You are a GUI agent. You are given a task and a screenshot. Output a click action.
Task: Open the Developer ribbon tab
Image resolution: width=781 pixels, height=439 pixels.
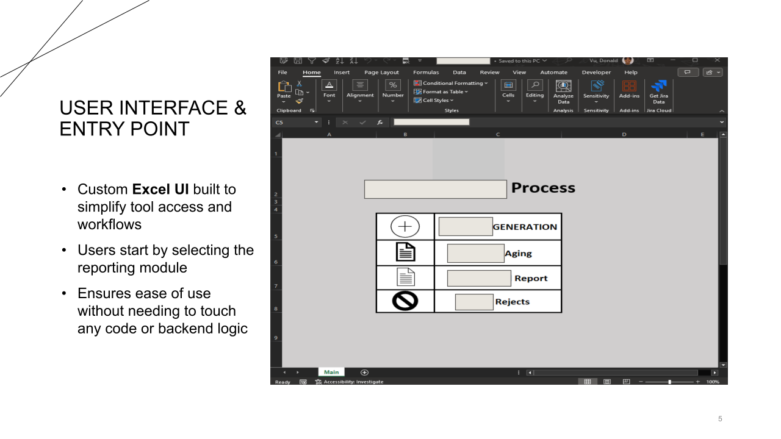click(596, 73)
